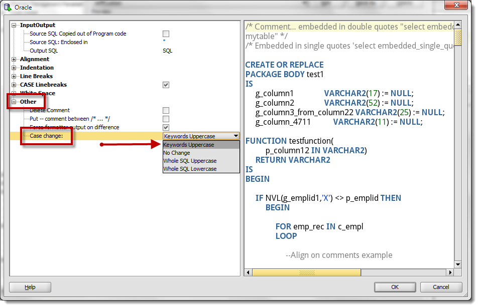Click CREATE OR REPLACE in code preview
The image size is (479, 308).
click(x=284, y=65)
